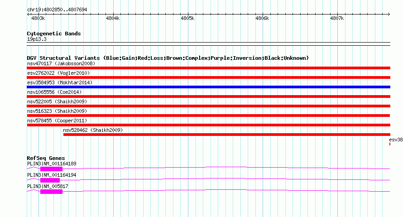This screenshot has height=217, width=403.
Task: Select the nsv522005 (Shaikh2009) loss bar
Action: pyautogui.click(x=208, y=106)
